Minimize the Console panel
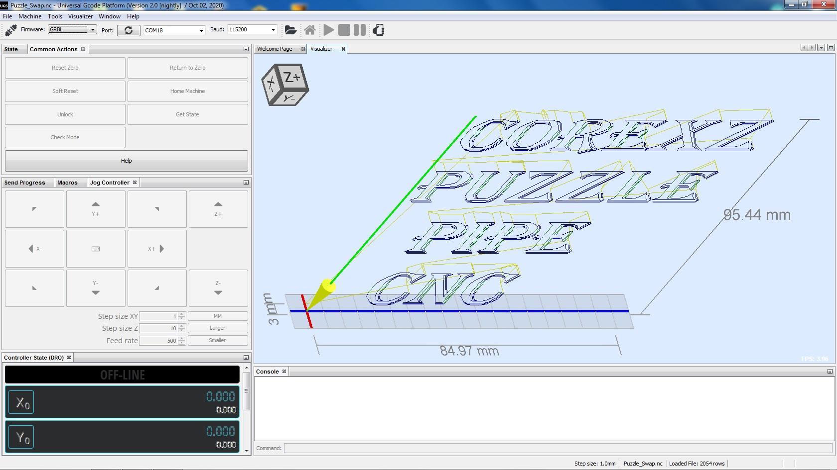The height and width of the screenshot is (470, 837). point(830,372)
